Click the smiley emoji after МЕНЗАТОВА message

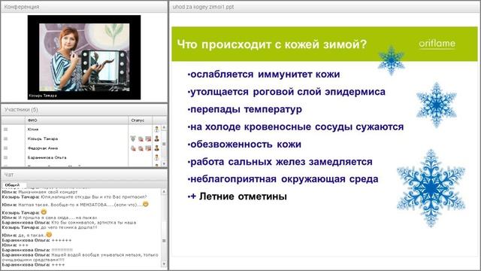point(145,204)
